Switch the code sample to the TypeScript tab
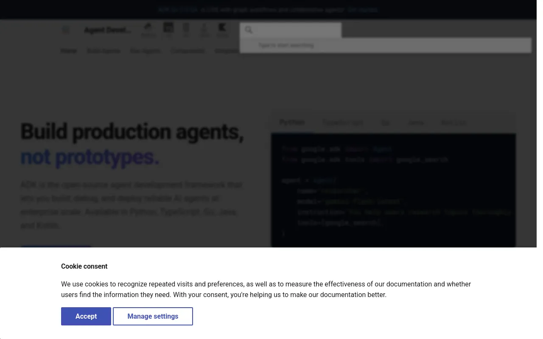 click(343, 122)
